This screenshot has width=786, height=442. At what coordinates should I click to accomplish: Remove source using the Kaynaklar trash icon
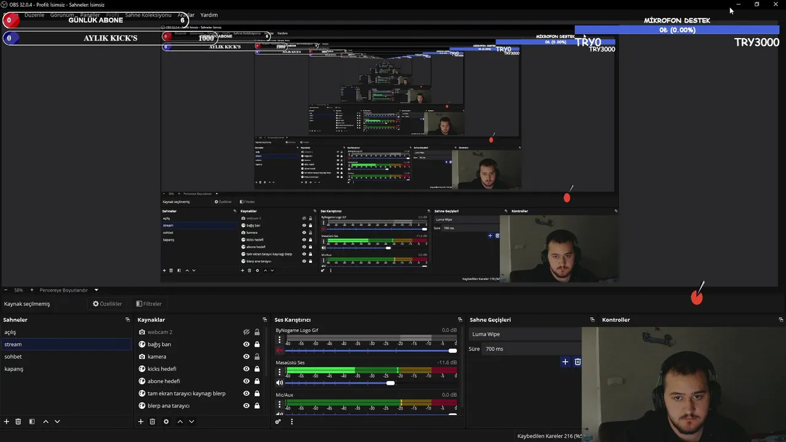point(152,422)
